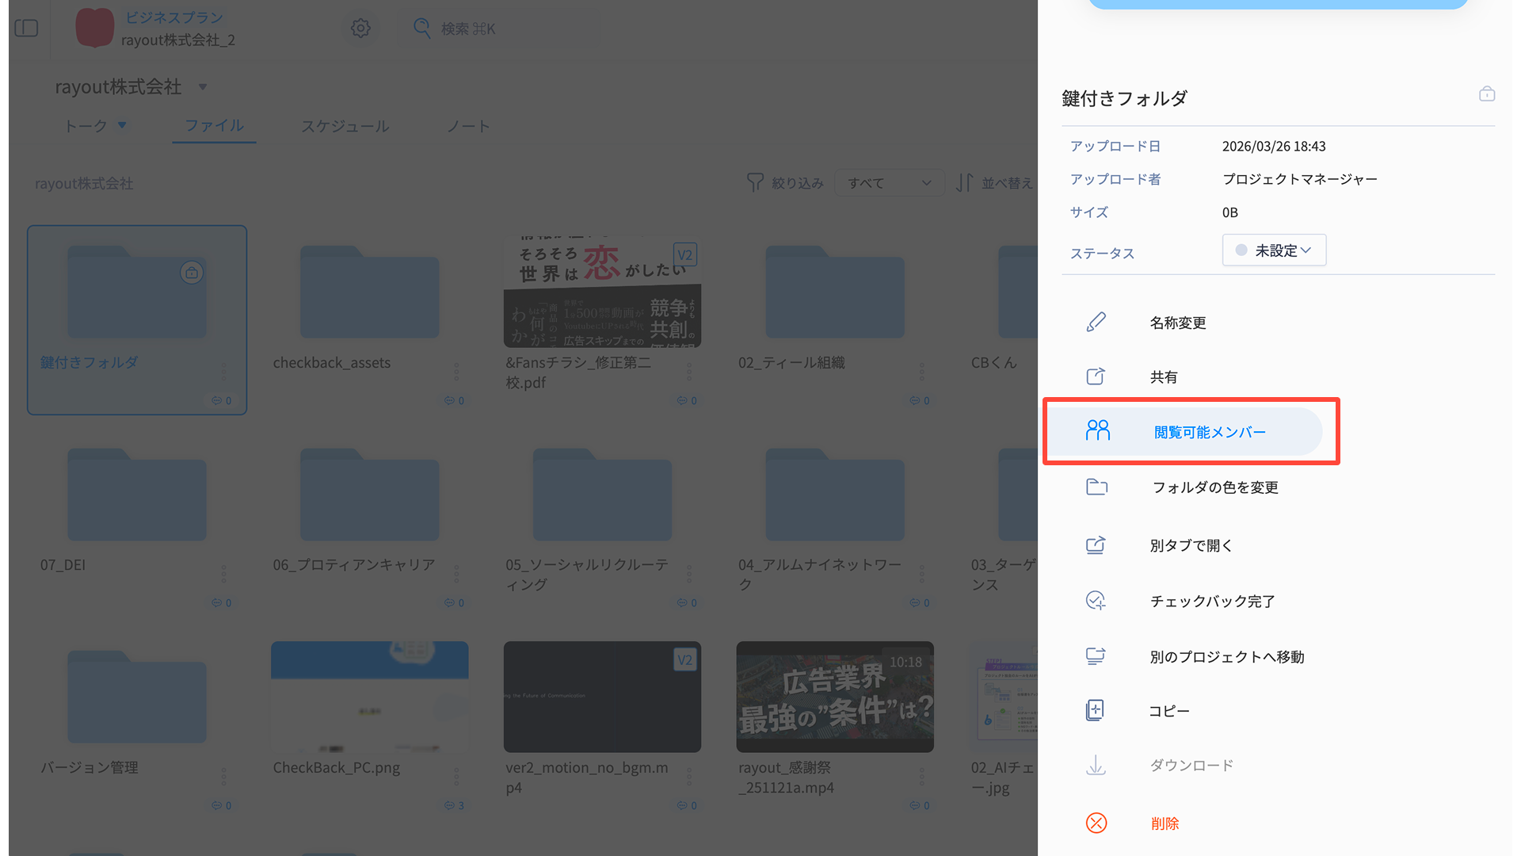Click the ダウンロード menu entry

[1191, 765]
